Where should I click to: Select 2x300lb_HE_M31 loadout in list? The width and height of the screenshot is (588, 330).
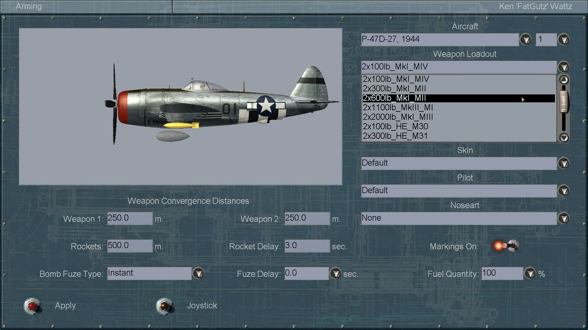click(458, 136)
